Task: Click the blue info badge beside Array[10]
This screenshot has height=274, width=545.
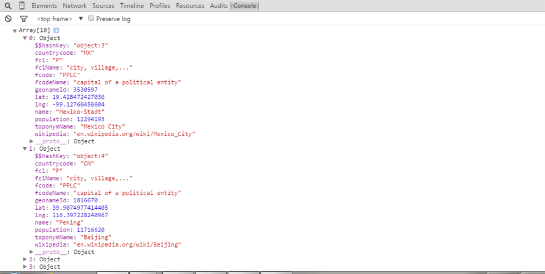Action: point(56,30)
